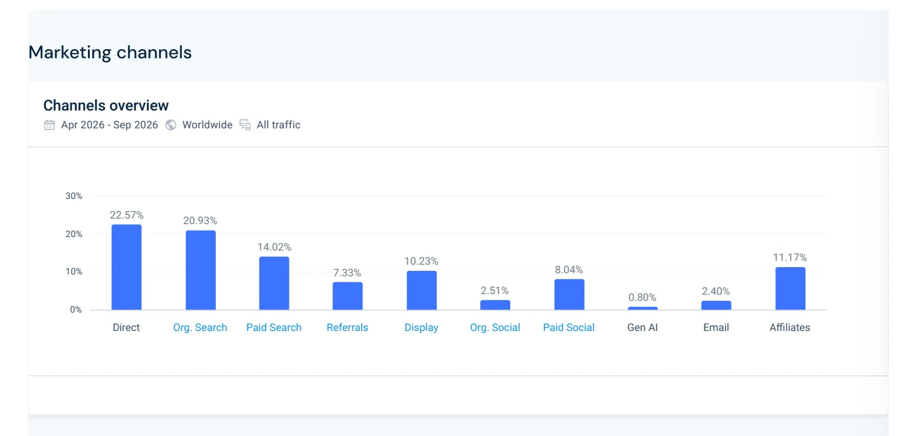
Task: Select the Direct bar in the chart
Action: click(127, 267)
